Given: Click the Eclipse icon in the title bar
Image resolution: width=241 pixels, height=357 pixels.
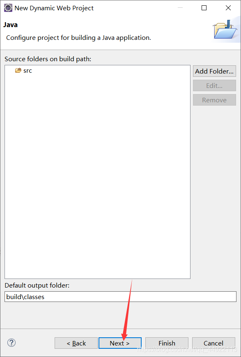Looking at the screenshot, I should coord(8,8).
